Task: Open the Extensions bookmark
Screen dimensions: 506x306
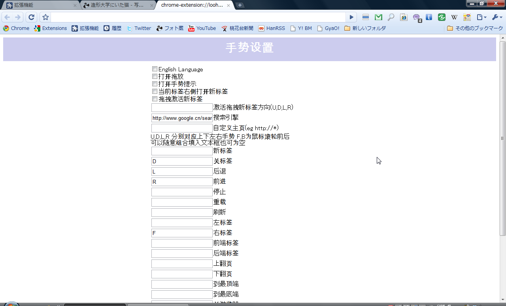Action: tap(50, 28)
